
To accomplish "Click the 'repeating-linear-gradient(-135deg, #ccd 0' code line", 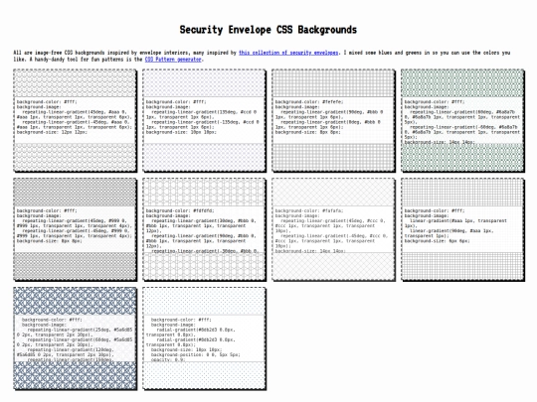I will coord(205,122).
